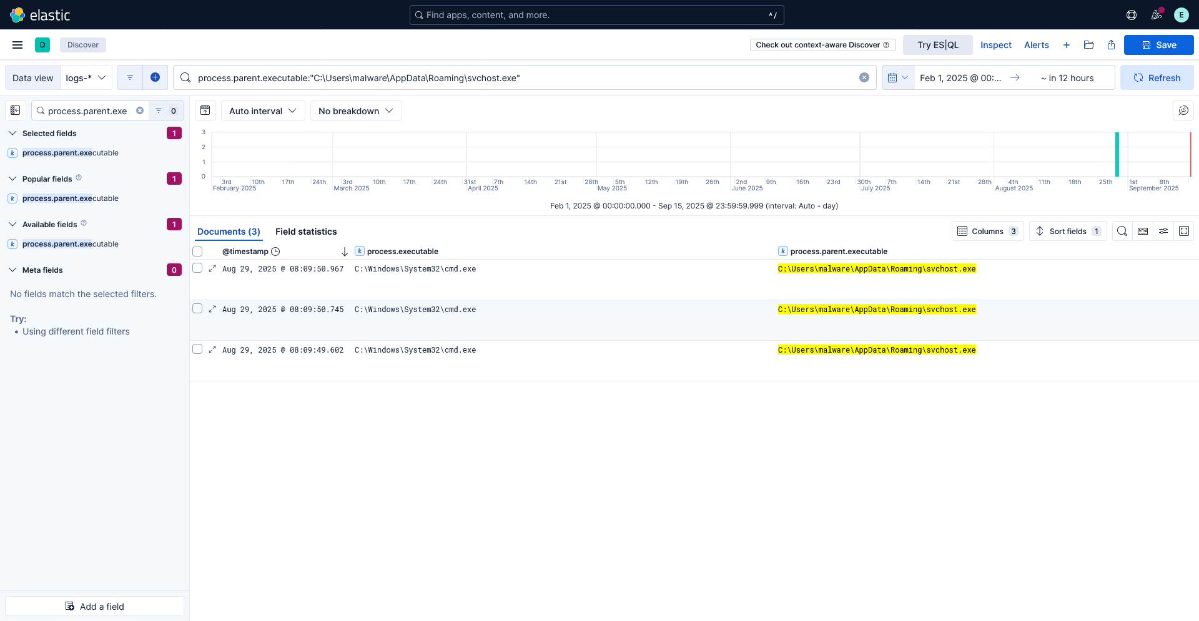
Task: Open the Columns 3 selector
Action: [x=988, y=231]
